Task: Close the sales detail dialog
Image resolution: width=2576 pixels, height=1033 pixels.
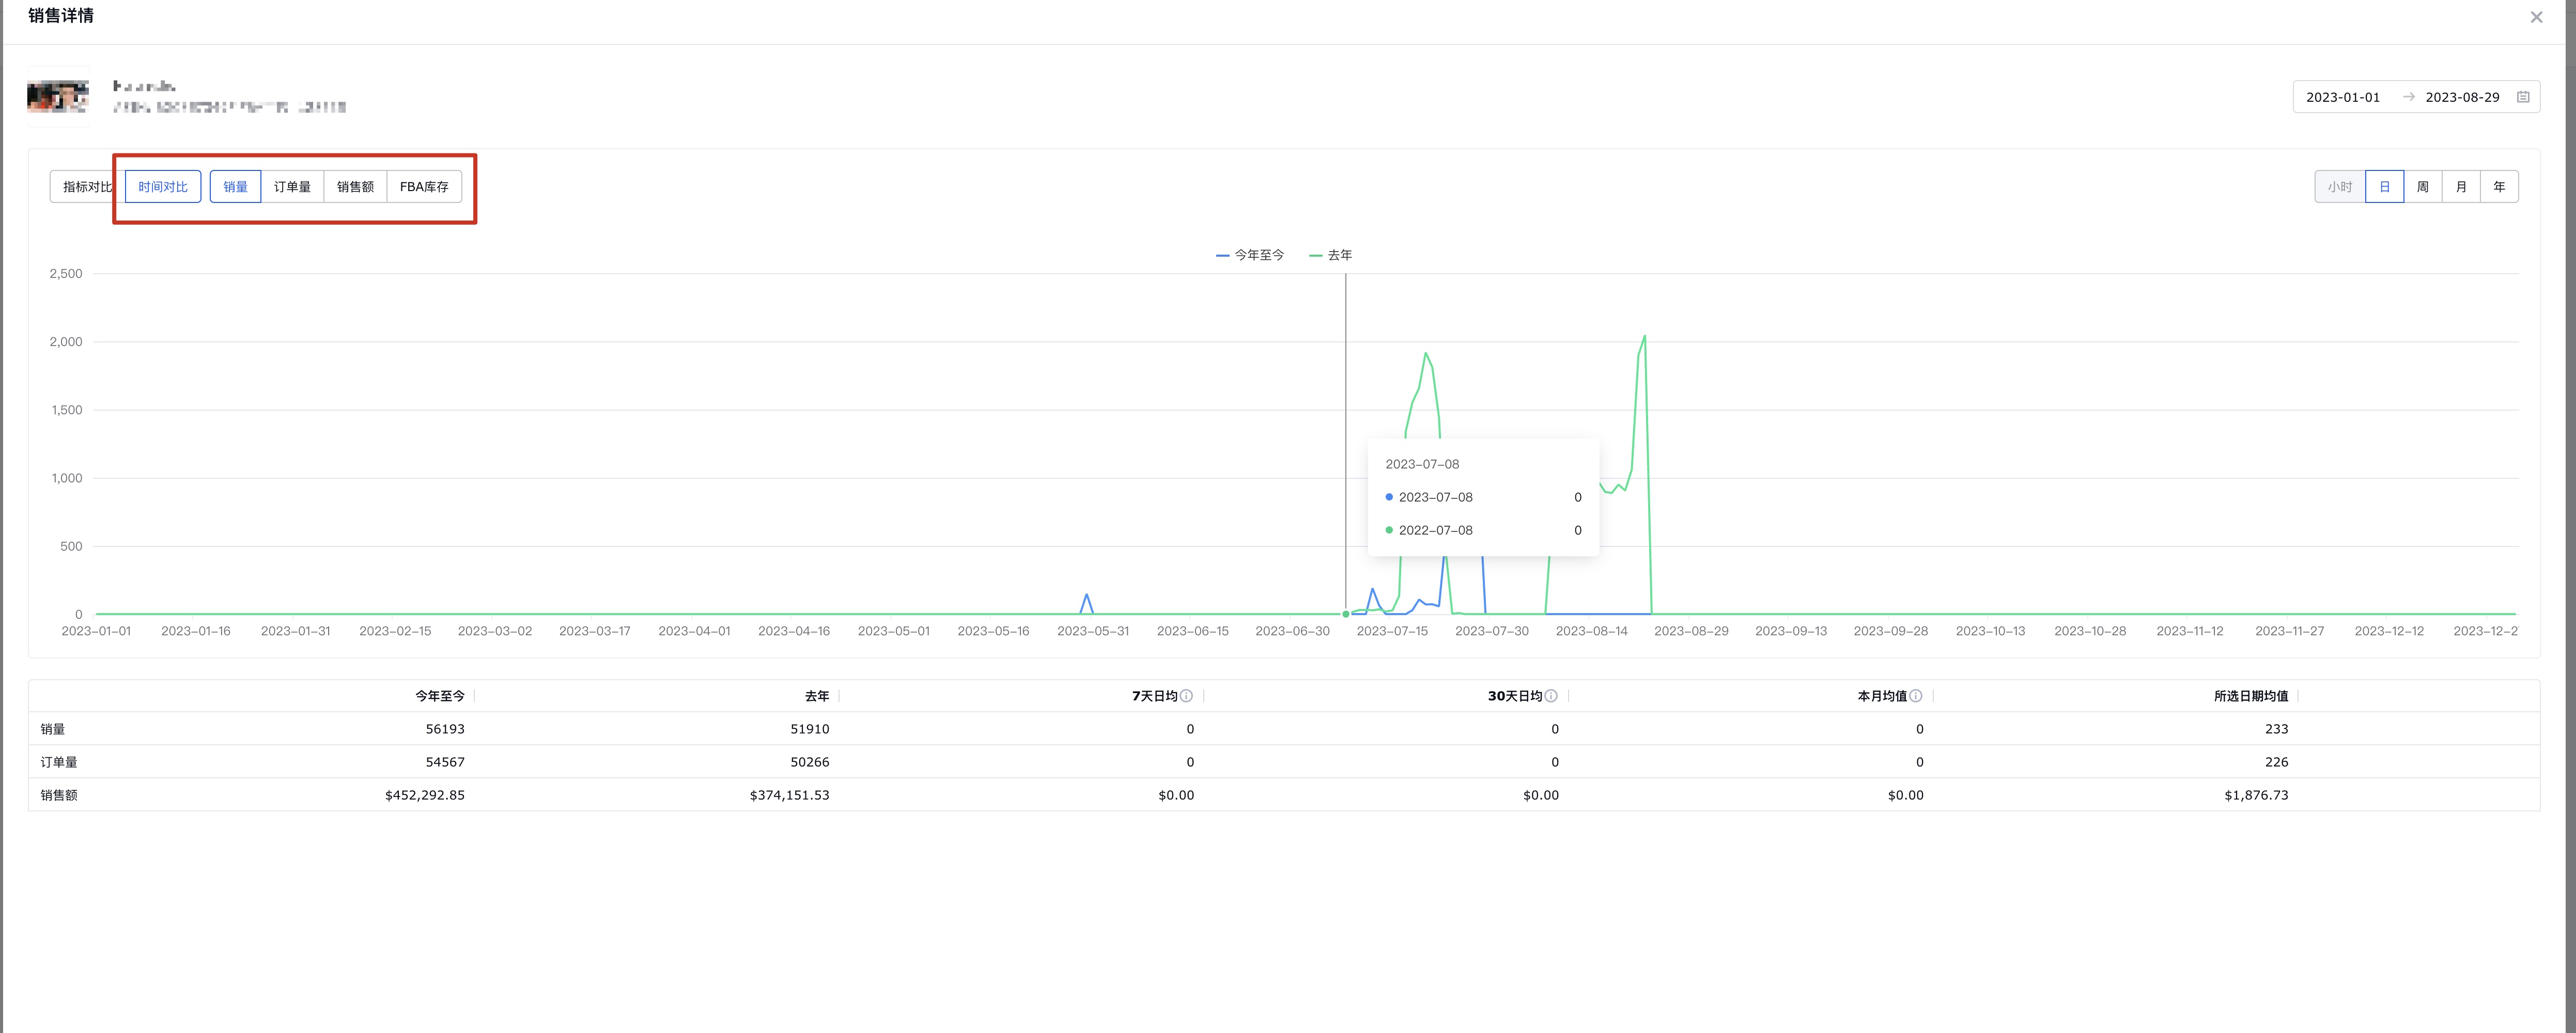Action: 2536,17
